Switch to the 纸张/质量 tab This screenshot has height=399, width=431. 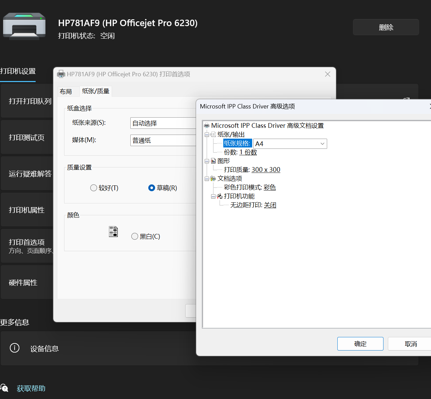[x=96, y=91]
